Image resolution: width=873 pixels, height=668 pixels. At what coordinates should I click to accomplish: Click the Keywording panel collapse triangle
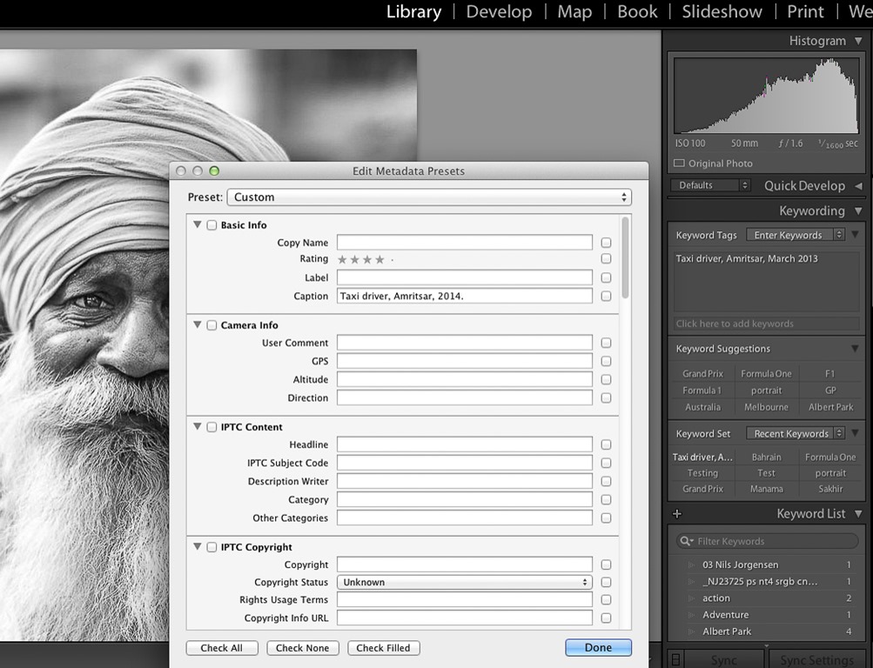(x=858, y=211)
